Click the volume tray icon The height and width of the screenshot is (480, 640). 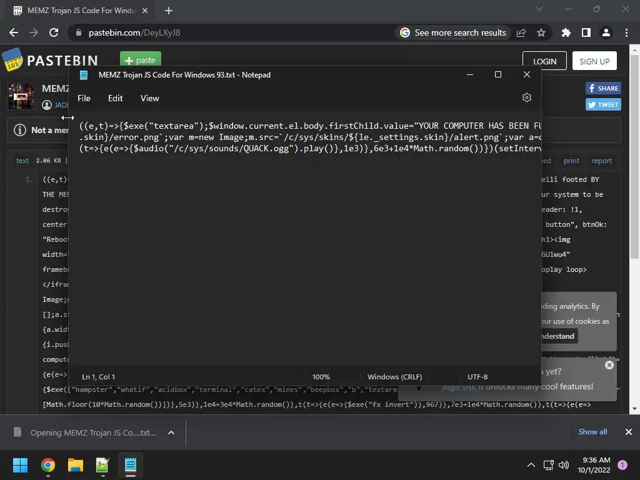[564, 465]
